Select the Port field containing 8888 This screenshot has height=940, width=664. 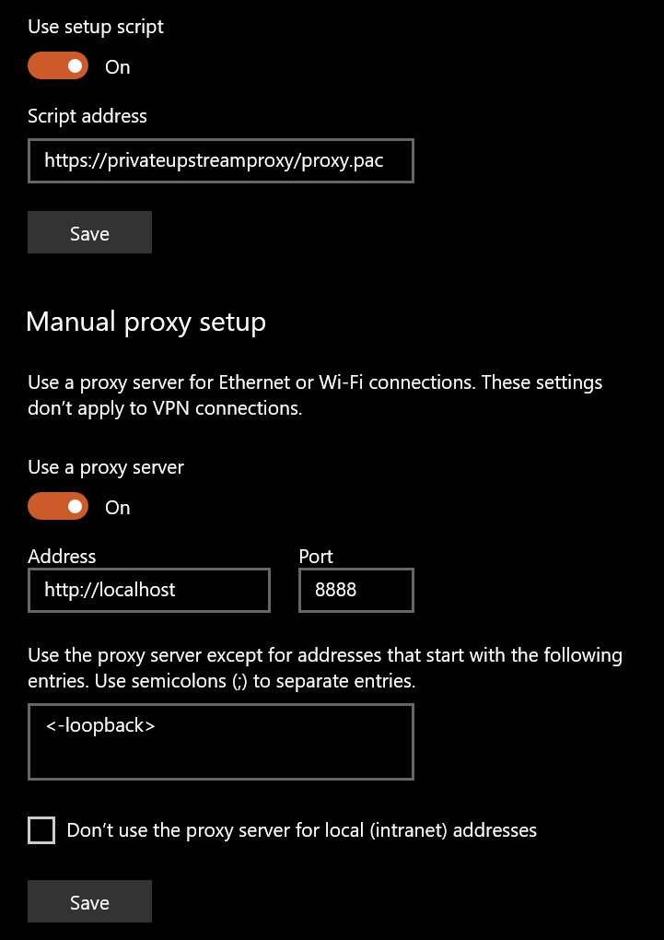pos(355,590)
